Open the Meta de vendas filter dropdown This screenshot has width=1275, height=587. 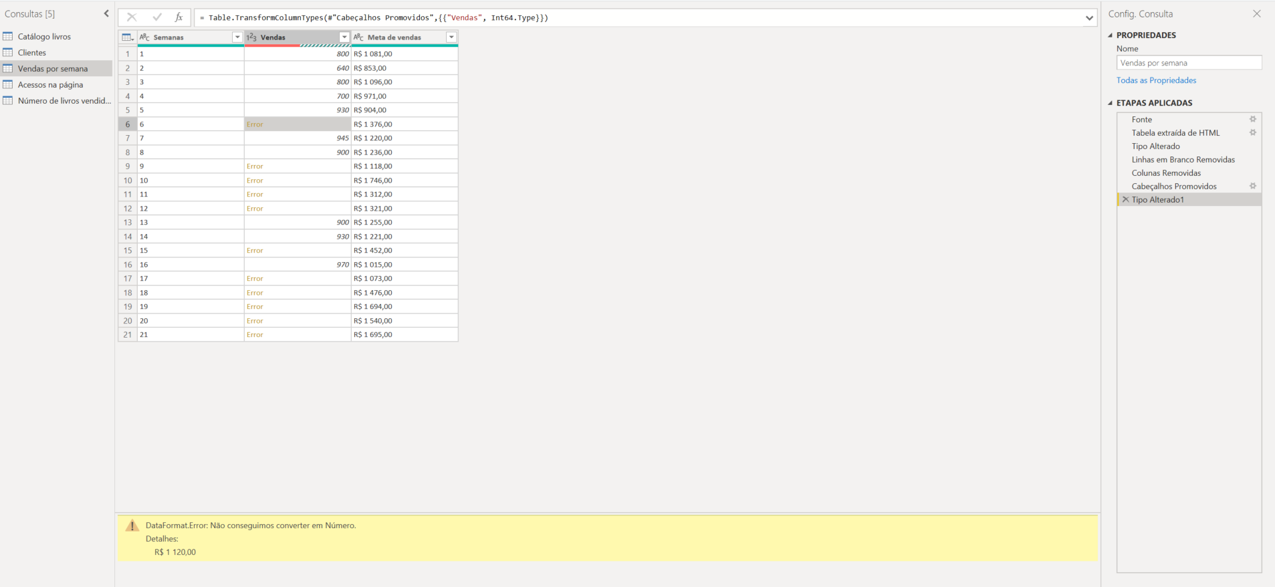451,37
